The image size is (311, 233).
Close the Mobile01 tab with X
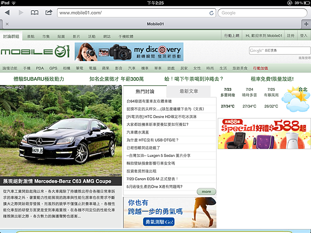tap(7, 24)
